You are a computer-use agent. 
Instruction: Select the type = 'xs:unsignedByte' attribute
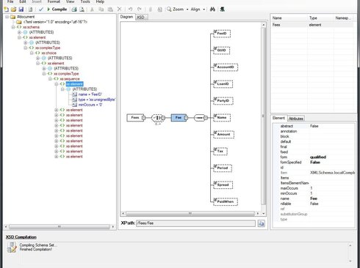(x=96, y=100)
